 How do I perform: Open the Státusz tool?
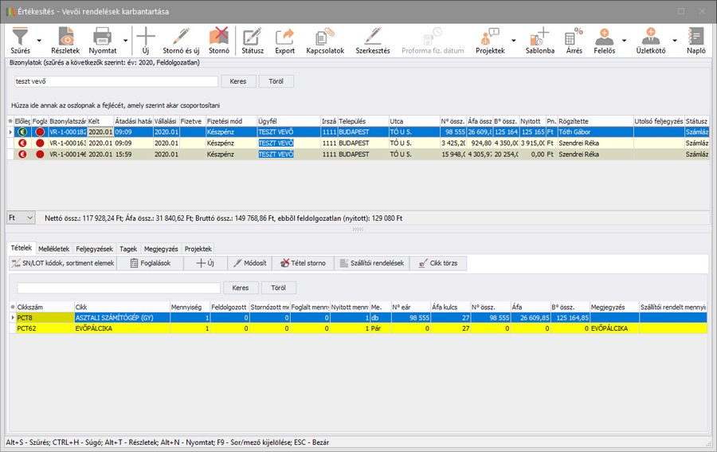click(253, 40)
